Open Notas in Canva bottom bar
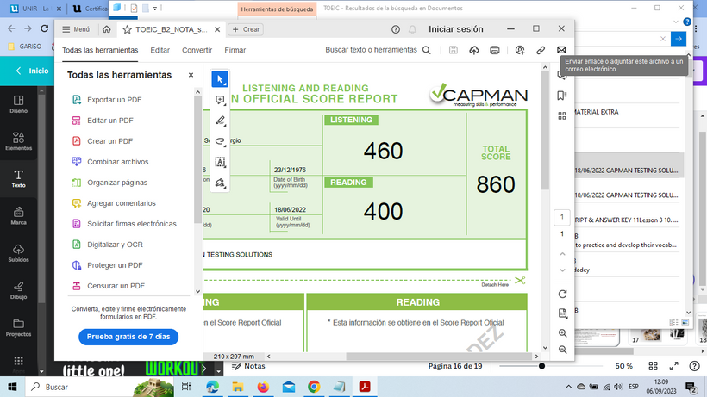The height and width of the screenshot is (397, 707). [248, 366]
